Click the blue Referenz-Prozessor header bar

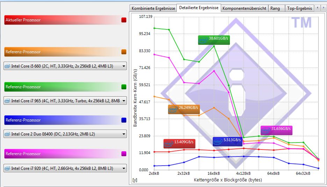(x=65, y=120)
